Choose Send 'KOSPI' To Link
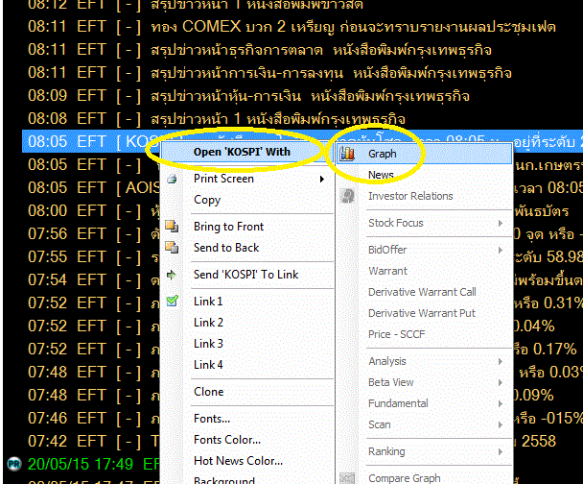Viewport: 583px width, 484px height. coord(245,275)
